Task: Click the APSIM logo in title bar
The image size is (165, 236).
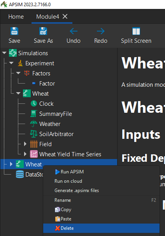Action: tap(4, 4)
